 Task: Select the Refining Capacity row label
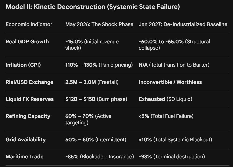(28, 116)
